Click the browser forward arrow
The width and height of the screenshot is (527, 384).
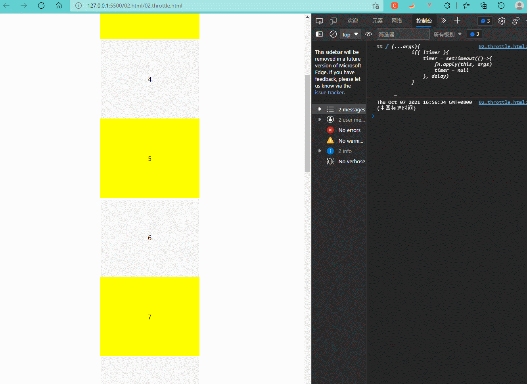(x=24, y=6)
